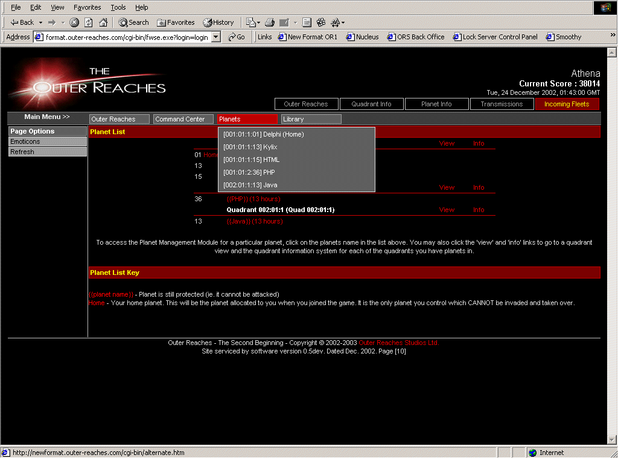Click the Stop loading toolbar icon
This screenshot has height=458, width=618.
(x=74, y=22)
